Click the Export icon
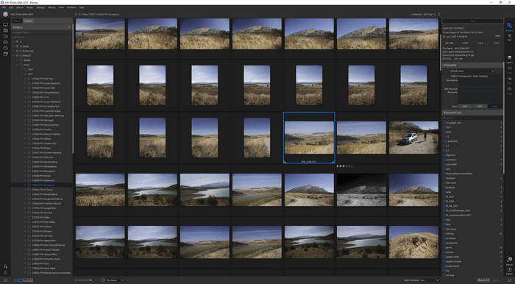The image size is (515, 284). 509,270
